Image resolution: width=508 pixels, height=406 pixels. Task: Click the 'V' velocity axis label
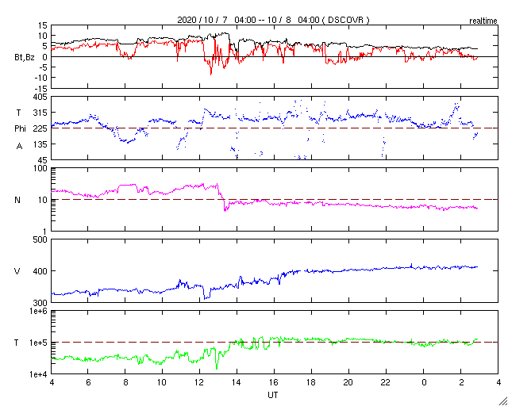point(17,271)
